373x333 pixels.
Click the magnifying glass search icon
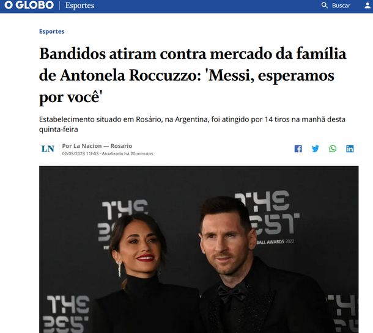325,5
